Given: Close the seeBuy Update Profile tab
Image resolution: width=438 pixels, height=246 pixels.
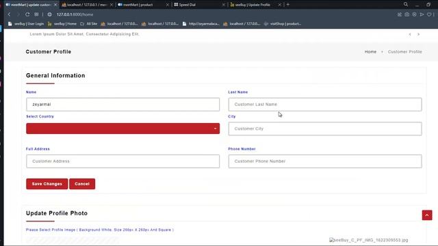Looking at the screenshot, I should click(x=279, y=5).
